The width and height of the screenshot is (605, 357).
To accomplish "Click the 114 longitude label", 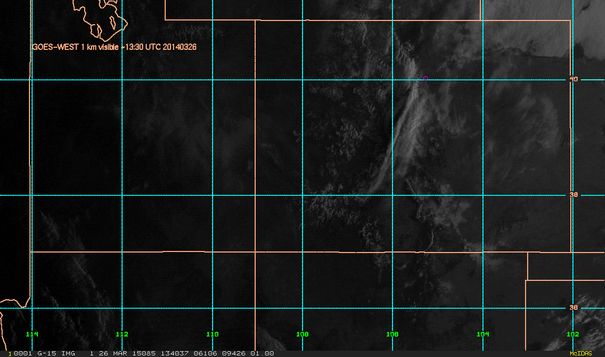I will click(x=32, y=334).
